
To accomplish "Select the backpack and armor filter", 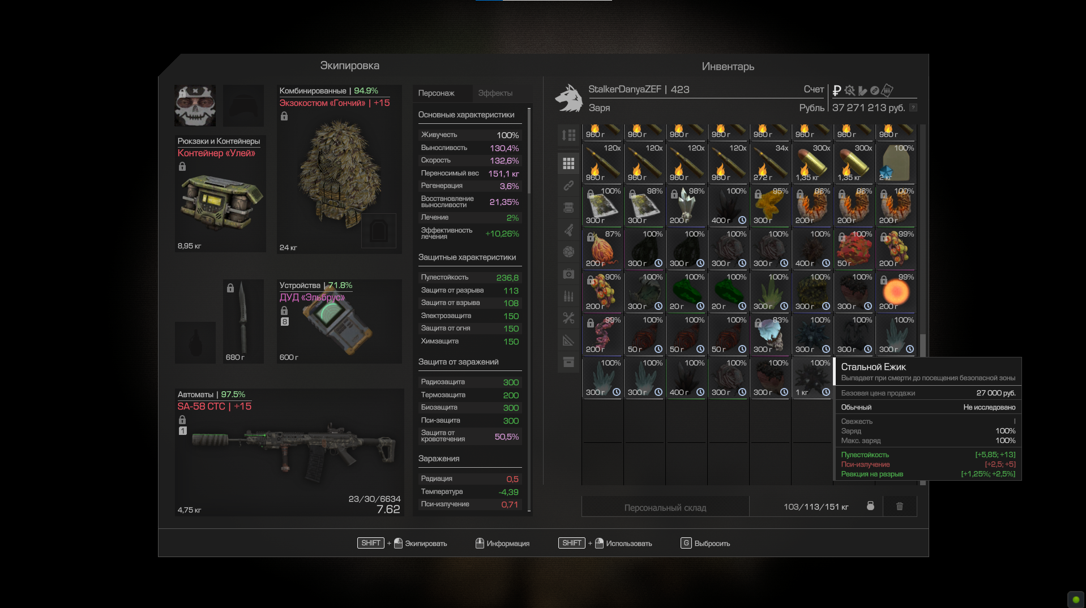I will [x=568, y=208].
